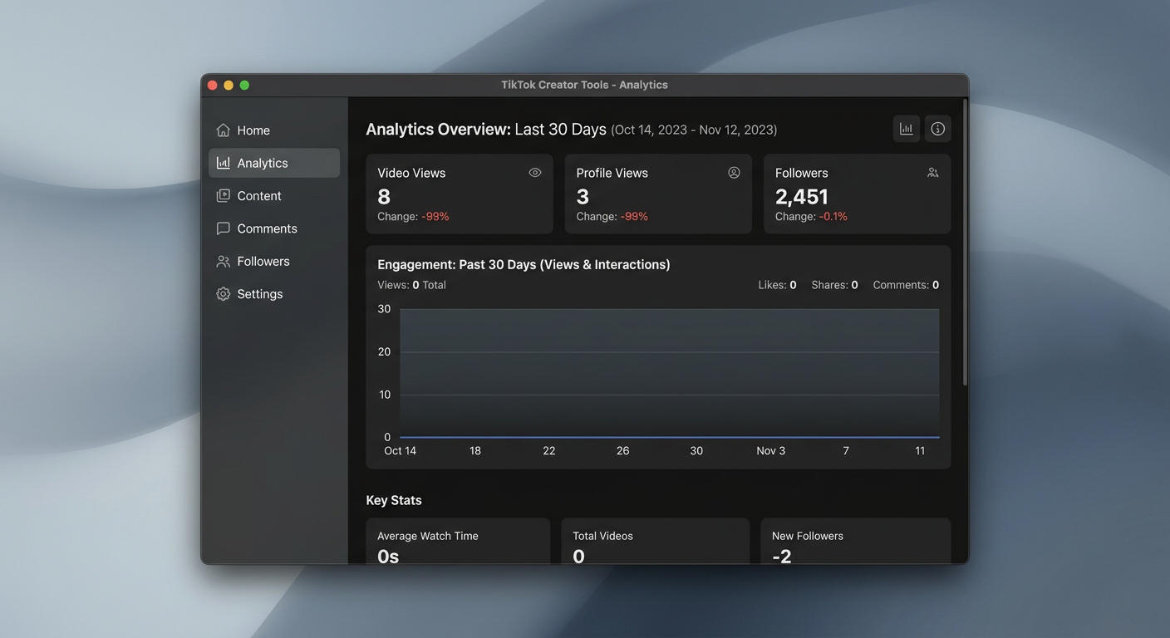
Task: Click the Analytics bar chart sidebar icon
Action: point(223,163)
